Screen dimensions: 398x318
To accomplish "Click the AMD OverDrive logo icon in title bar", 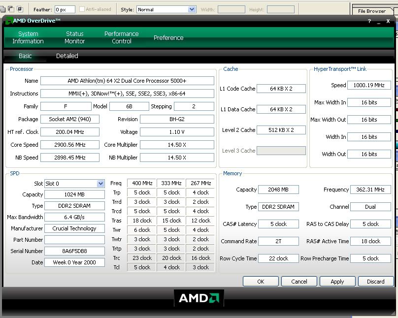I will pyautogui.click(x=9, y=21).
